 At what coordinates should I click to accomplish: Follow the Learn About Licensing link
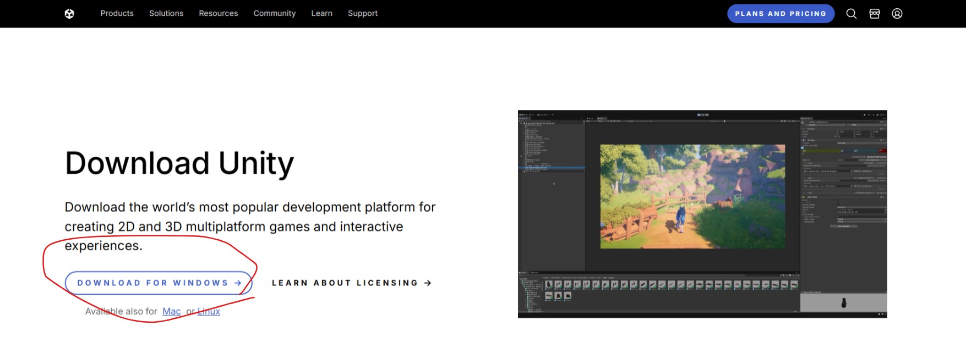pos(351,283)
